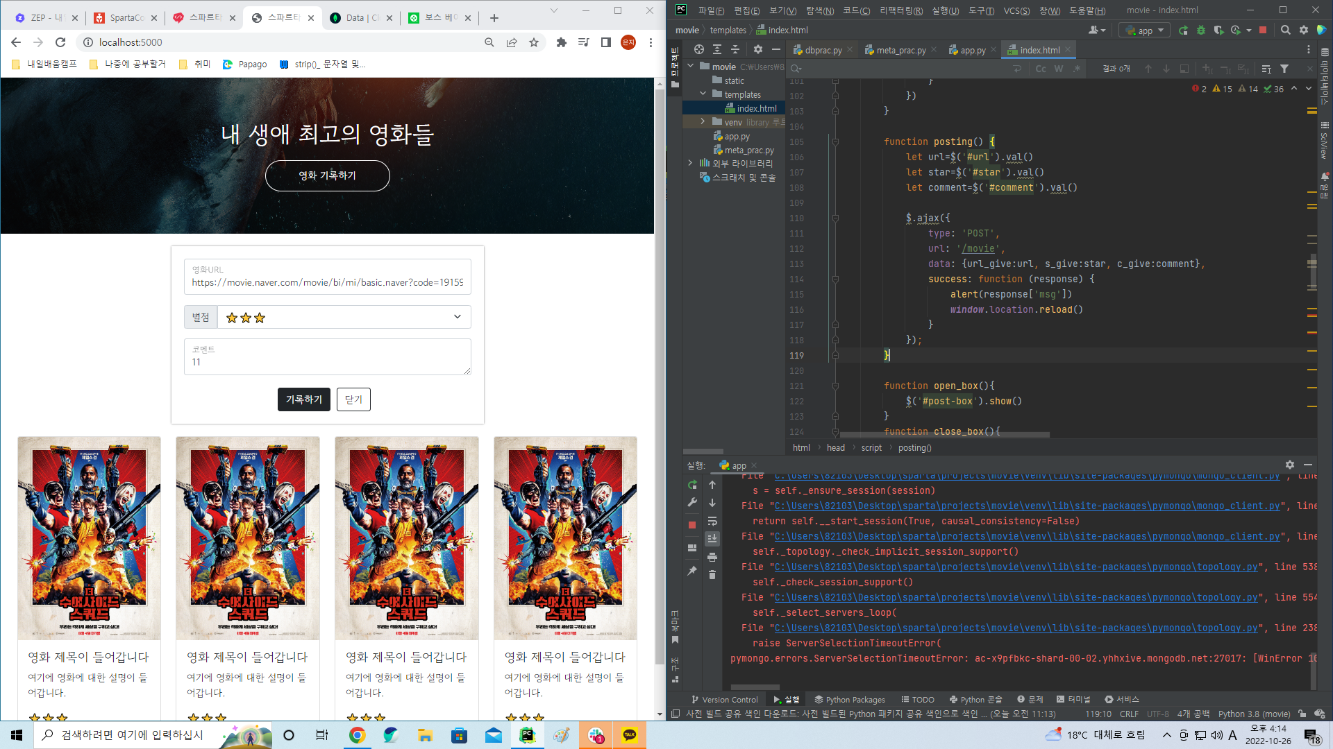Close the index.html editor tab
1333x749 pixels.
[x=1068, y=49]
